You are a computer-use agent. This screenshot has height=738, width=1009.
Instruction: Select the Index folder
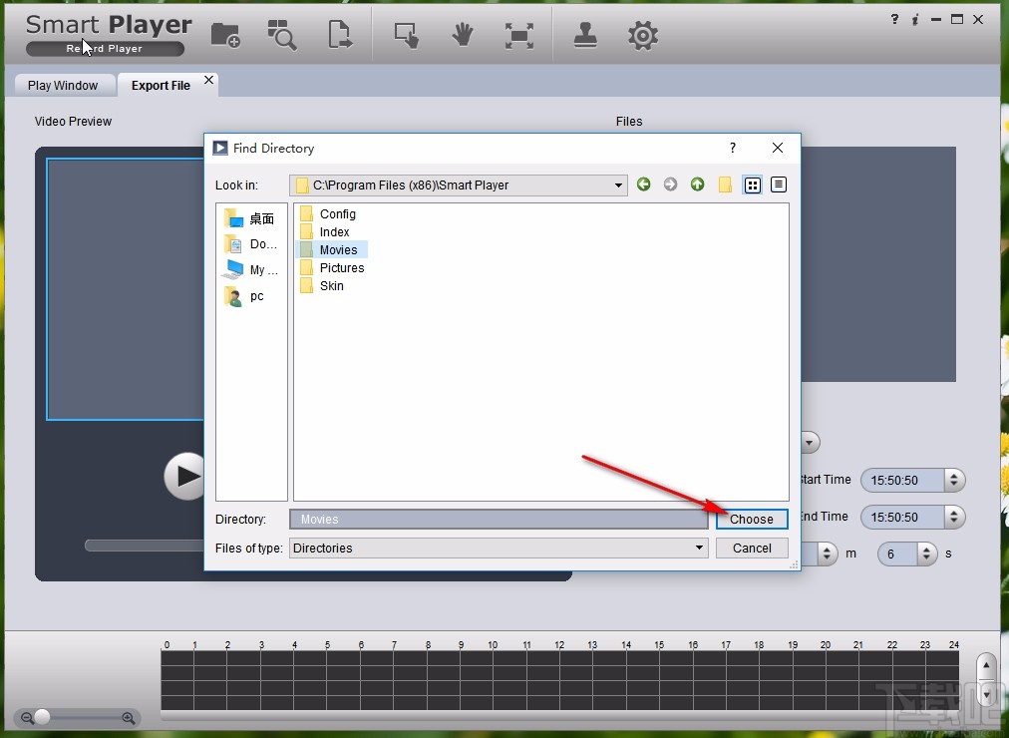tap(325, 231)
